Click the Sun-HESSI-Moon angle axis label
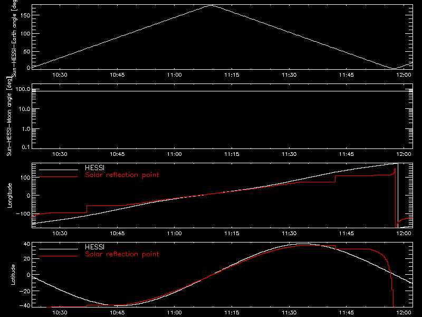The width and height of the screenshot is (422, 317). pos(9,116)
